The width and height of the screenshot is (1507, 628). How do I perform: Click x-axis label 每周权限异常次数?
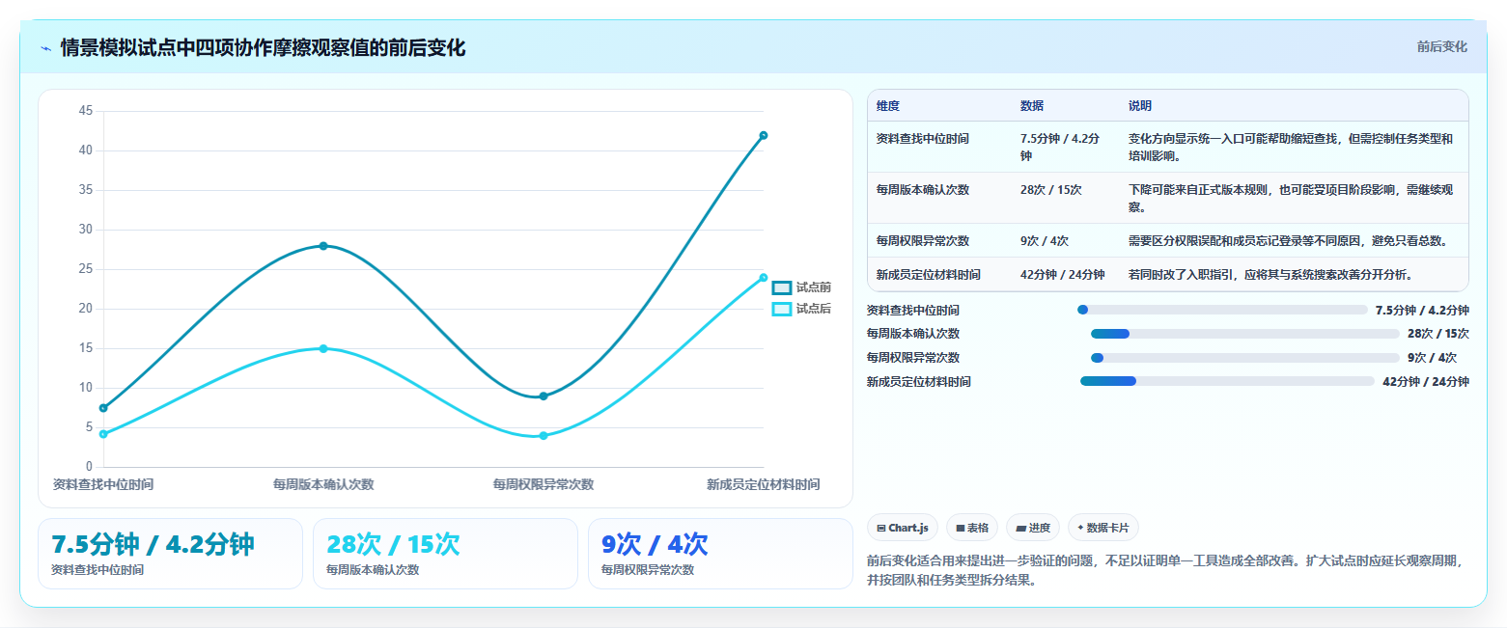click(x=544, y=484)
